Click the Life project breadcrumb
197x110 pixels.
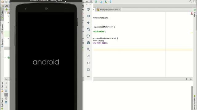[5, 6]
